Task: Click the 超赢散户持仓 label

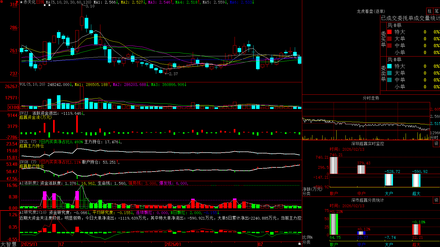Action: coord(32,166)
